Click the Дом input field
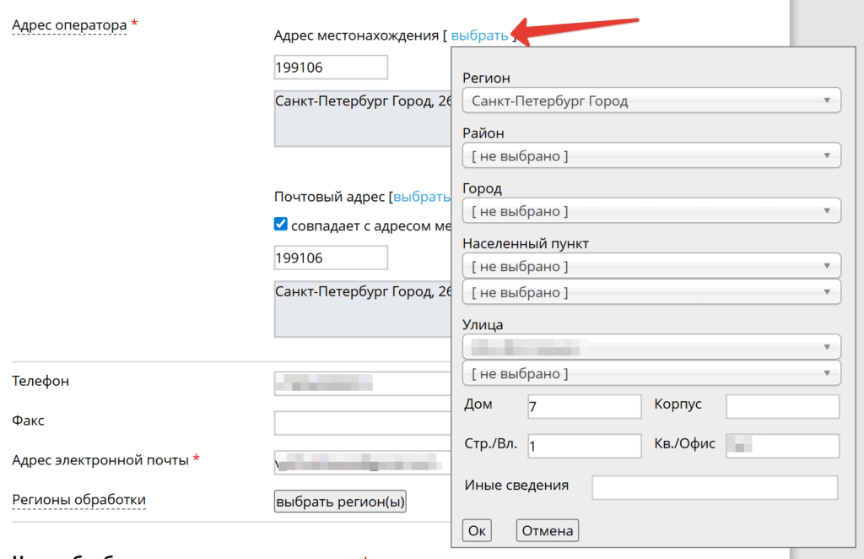Image resolution: width=864 pixels, height=559 pixels. pos(584,407)
